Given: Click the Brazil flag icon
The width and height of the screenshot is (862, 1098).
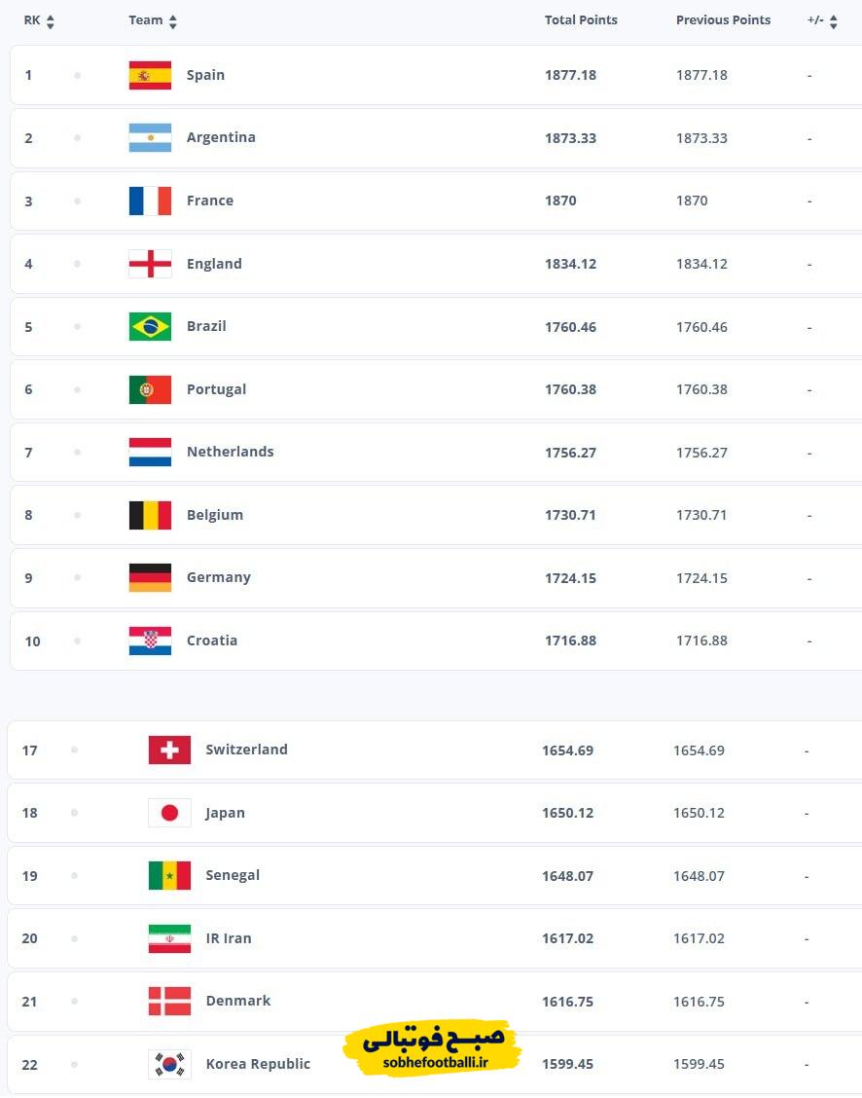Looking at the screenshot, I should (150, 327).
